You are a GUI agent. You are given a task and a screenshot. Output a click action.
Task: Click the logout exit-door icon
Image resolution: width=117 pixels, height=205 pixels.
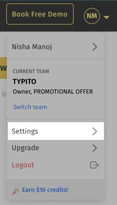94,165
